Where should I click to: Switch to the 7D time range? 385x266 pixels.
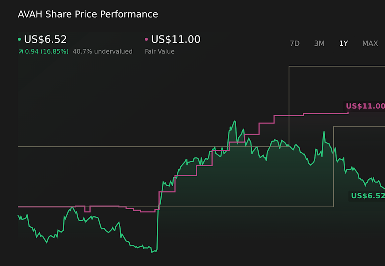294,43
